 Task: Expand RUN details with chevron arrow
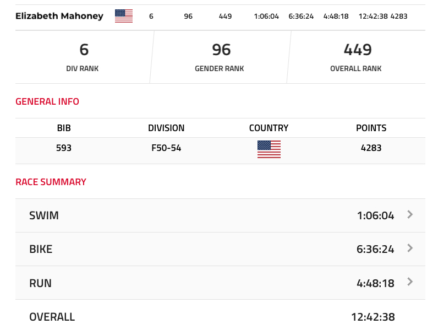410,282
